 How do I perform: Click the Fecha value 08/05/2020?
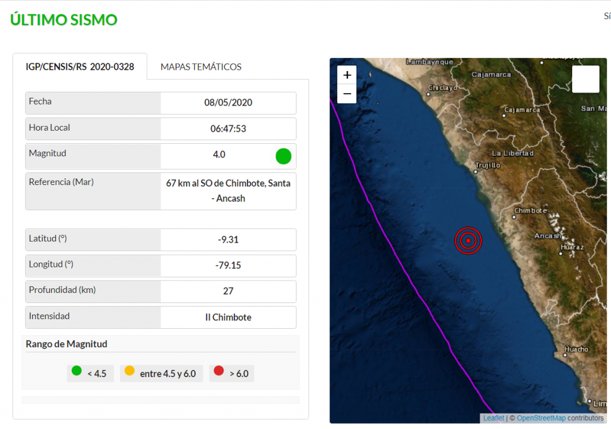pos(228,103)
